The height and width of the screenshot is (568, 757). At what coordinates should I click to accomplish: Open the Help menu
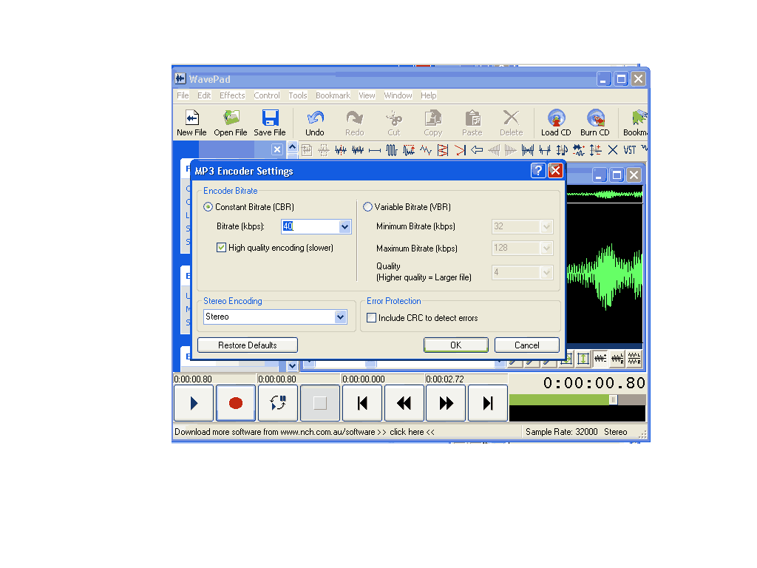point(428,95)
